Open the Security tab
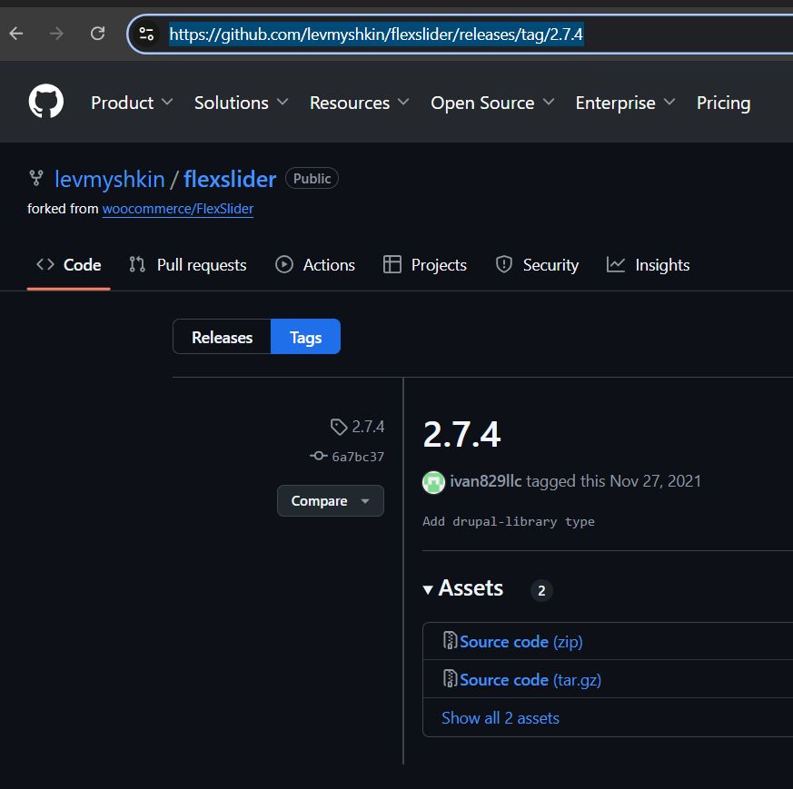This screenshot has height=789, width=793. [x=537, y=265]
